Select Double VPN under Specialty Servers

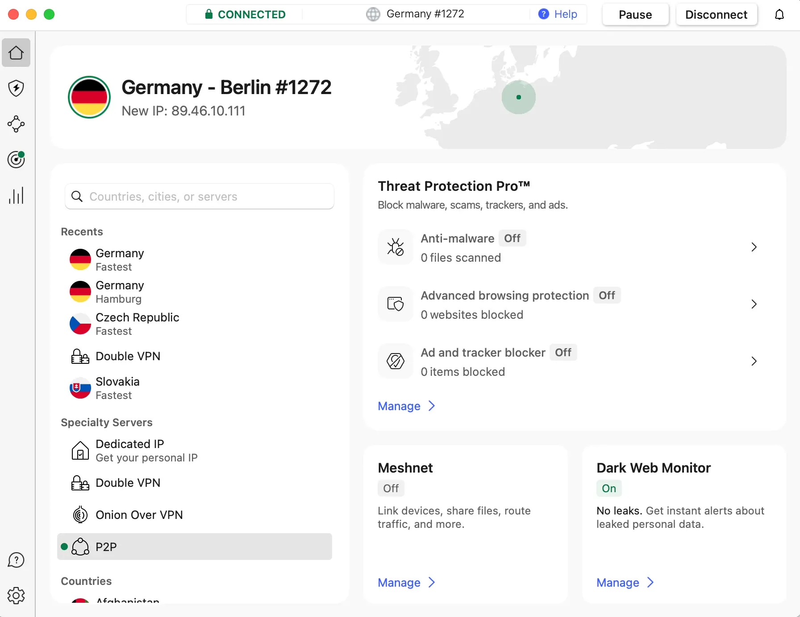(195, 483)
